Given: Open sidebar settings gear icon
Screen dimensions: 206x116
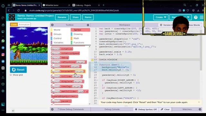Looking at the screenshot, I should pyautogui.click(x=3, y=91).
